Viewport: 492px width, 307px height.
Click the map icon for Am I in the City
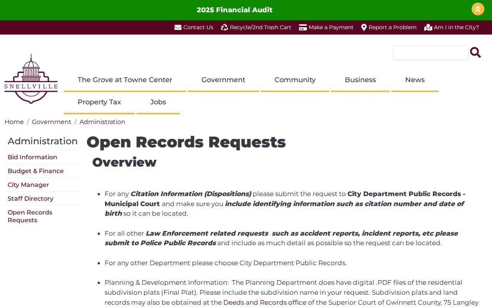tap(428, 27)
